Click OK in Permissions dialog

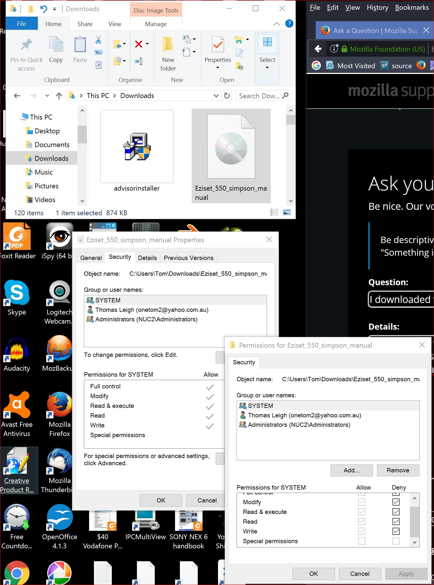tap(313, 574)
